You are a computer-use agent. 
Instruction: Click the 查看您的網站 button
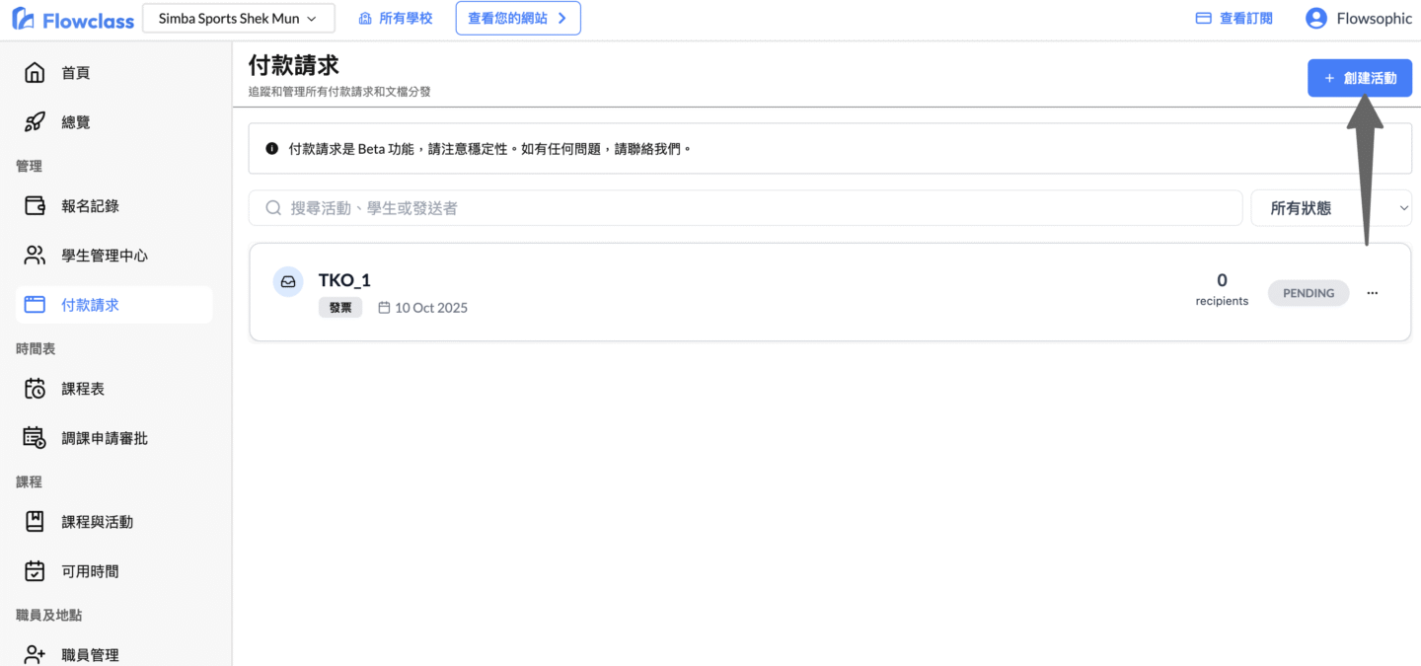coord(517,18)
